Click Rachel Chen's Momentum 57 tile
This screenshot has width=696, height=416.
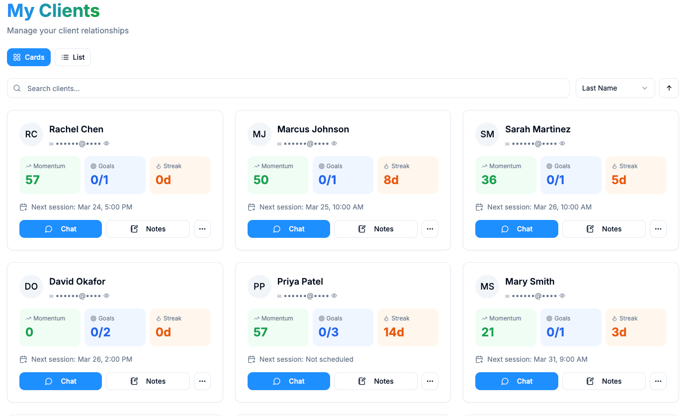tap(50, 175)
